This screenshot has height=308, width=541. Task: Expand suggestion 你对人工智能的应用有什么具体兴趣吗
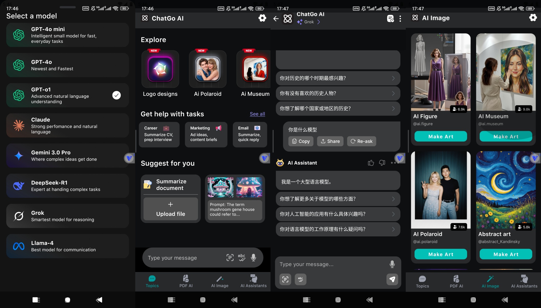pyautogui.click(x=338, y=214)
